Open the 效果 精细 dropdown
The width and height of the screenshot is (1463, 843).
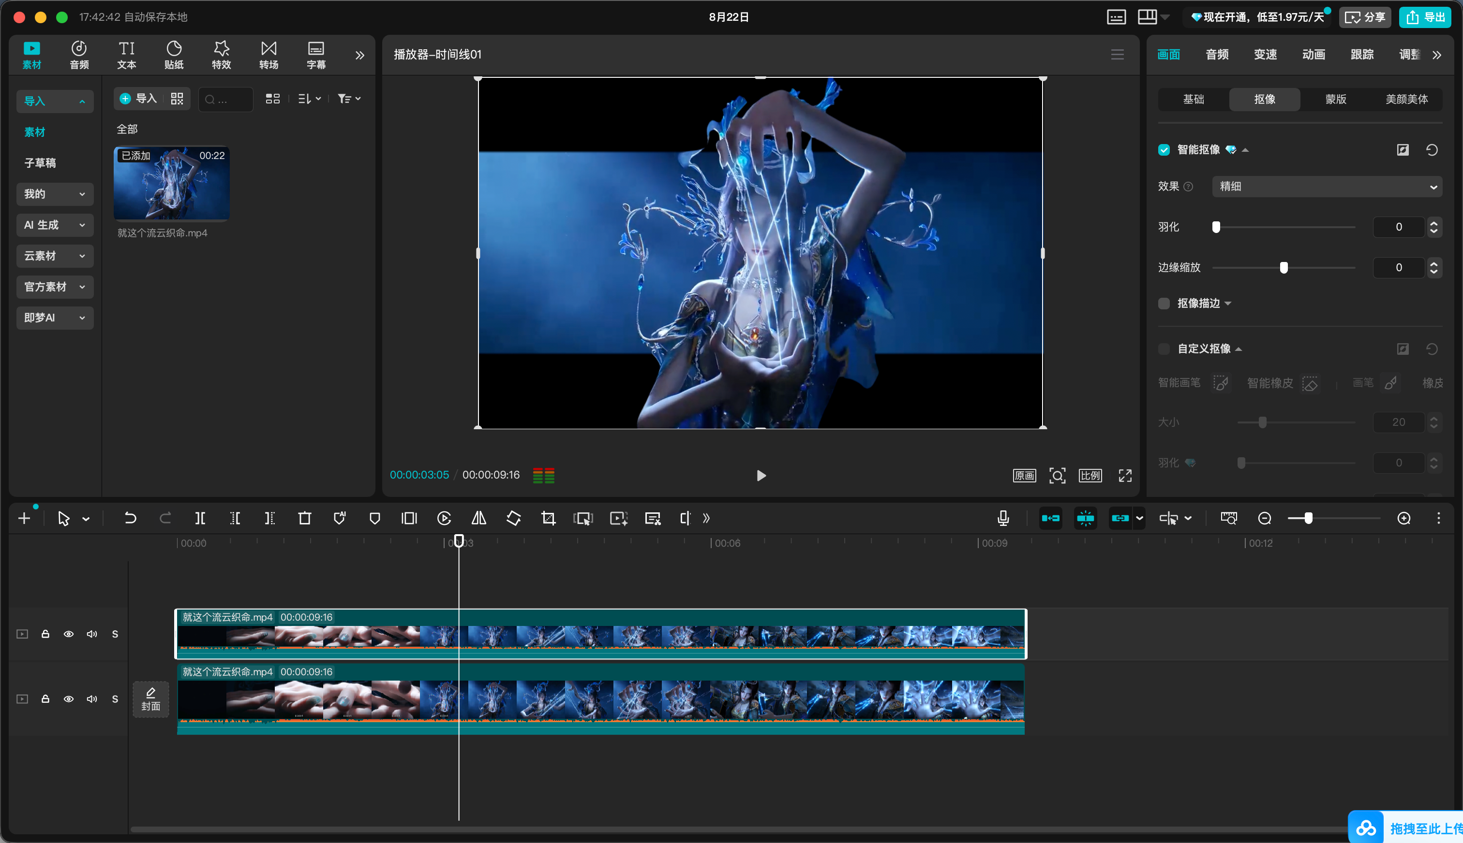(1327, 187)
